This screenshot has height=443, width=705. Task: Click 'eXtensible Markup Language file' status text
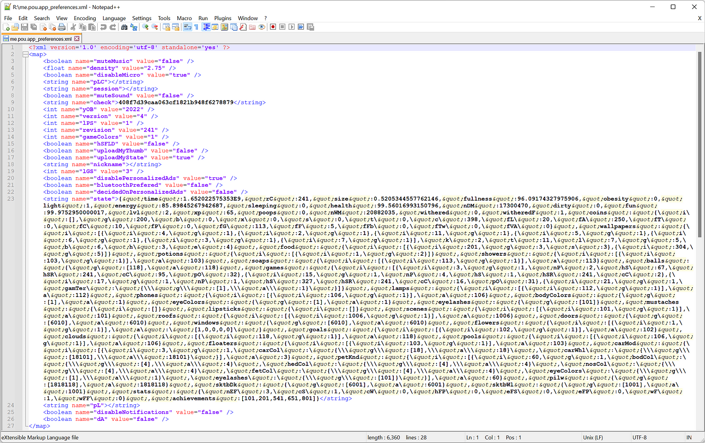point(40,437)
